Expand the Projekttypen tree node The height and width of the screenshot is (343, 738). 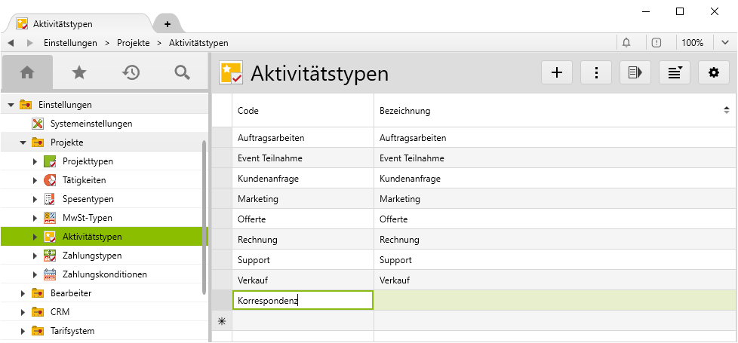point(35,161)
